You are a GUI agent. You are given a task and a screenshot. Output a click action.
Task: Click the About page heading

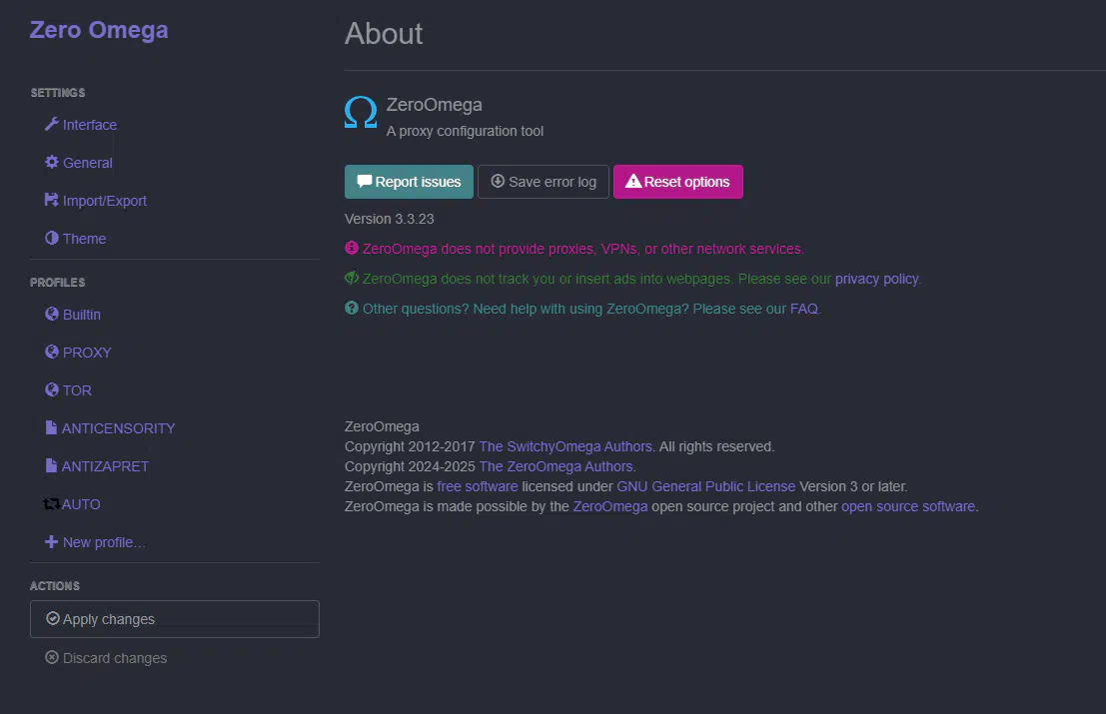(384, 34)
